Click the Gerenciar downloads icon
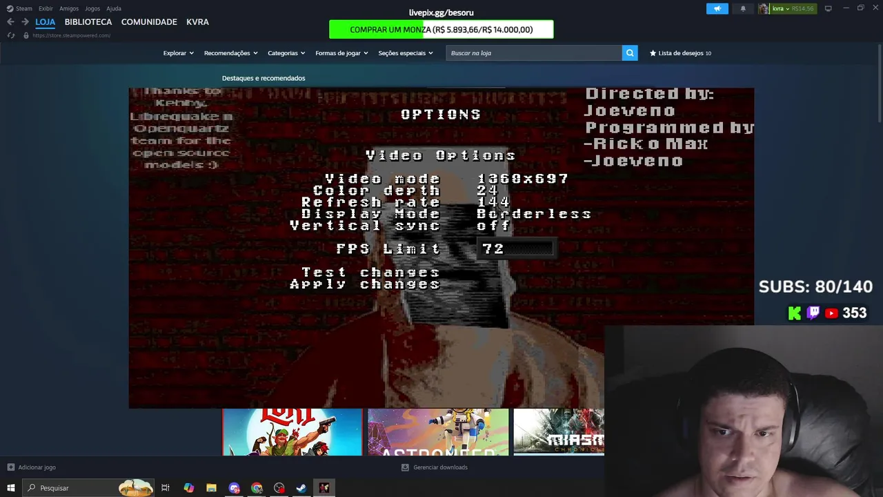Screen dimensions: 883x497 coord(405,467)
